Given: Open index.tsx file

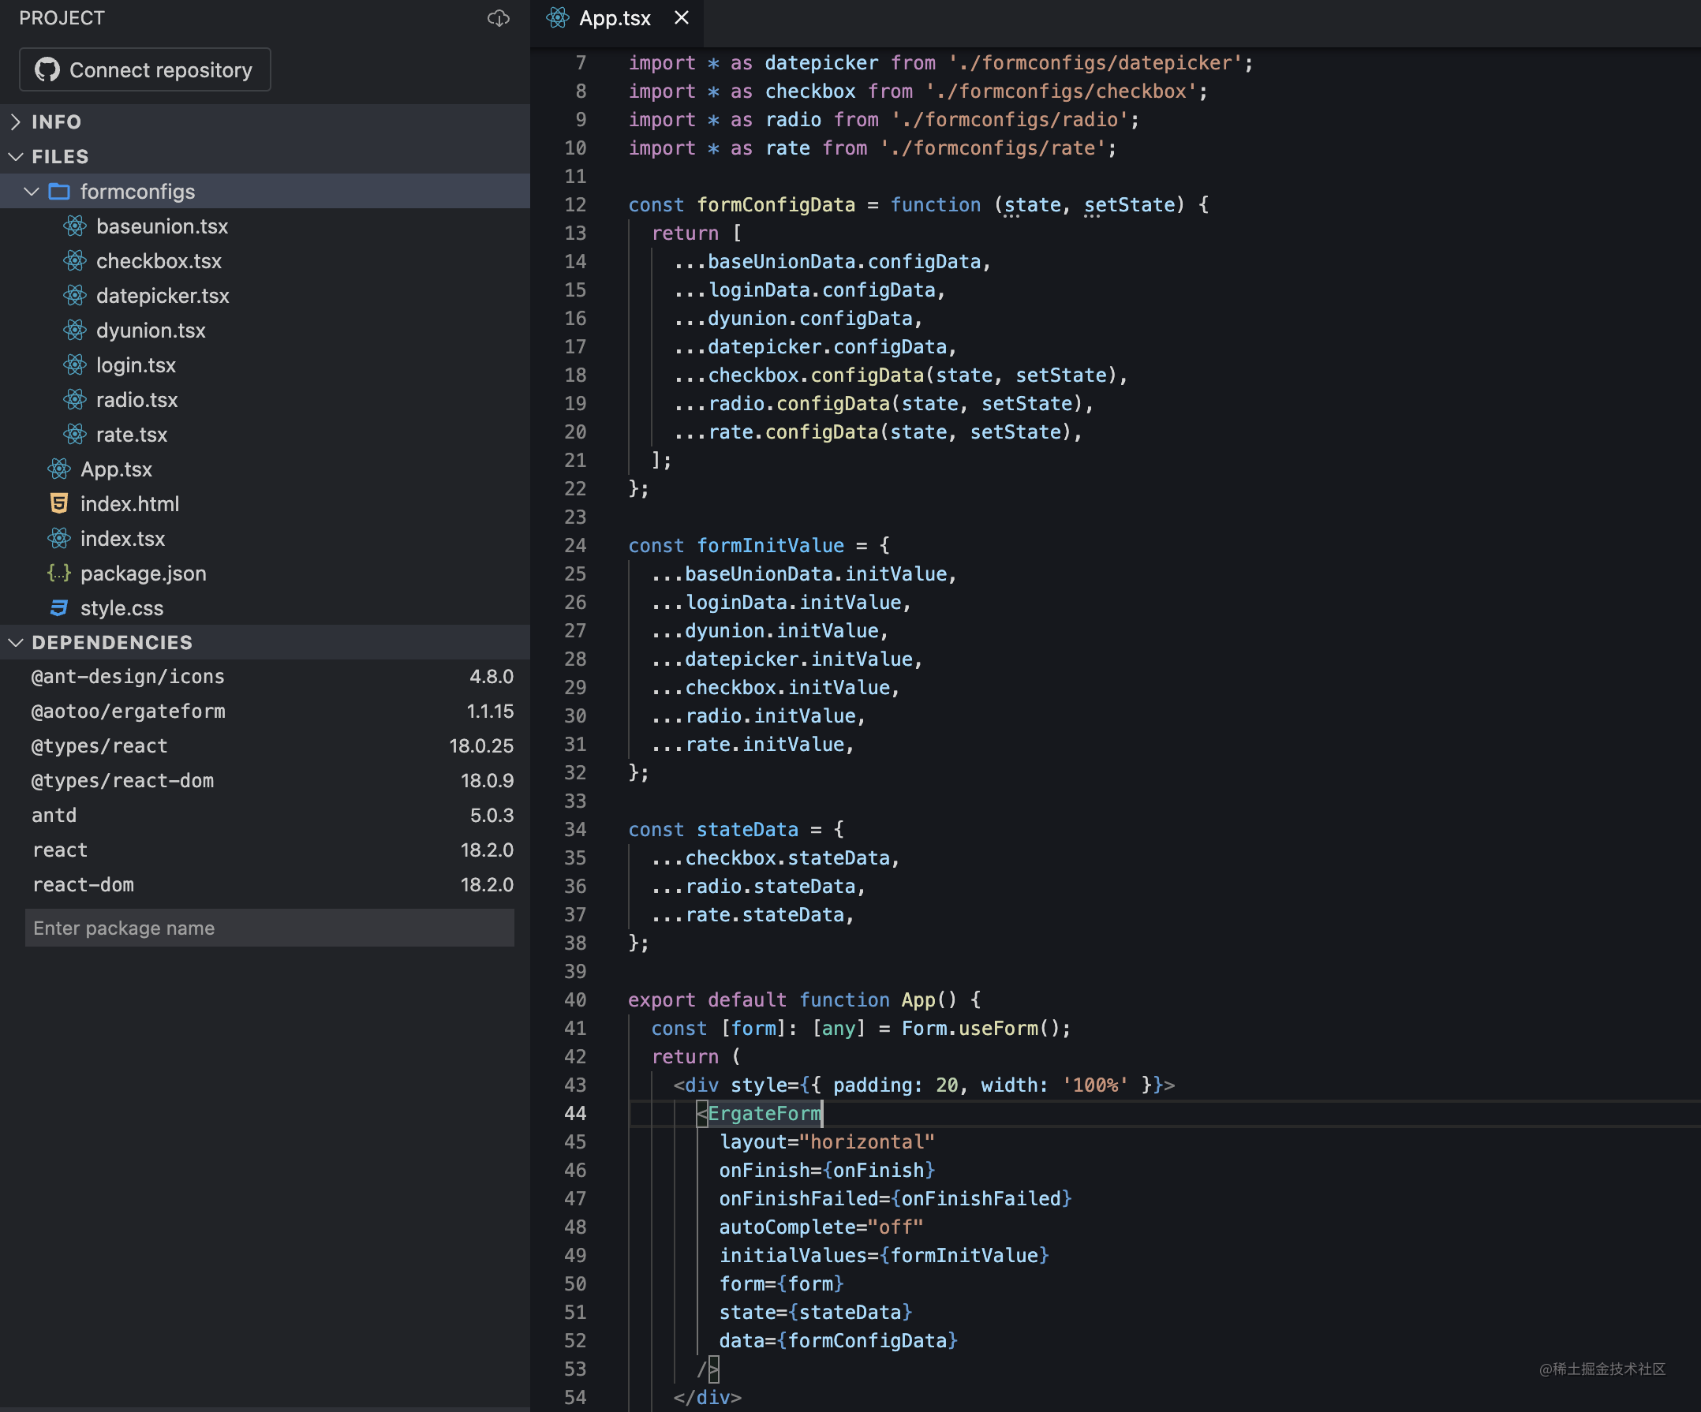Looking at the screenshot, I should point(122,539).
